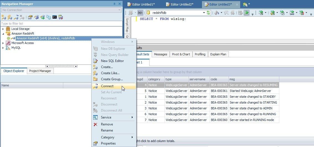Close the Navigation Manager panel

point(120,4)
